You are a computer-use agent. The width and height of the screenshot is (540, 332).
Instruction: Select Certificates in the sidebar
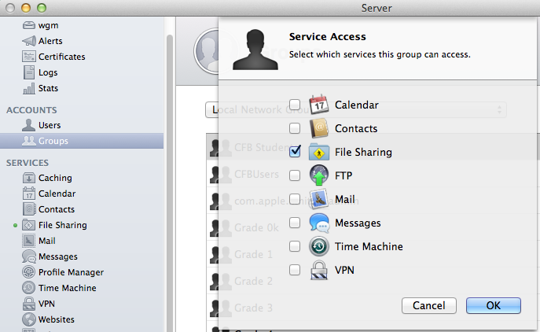coord(61,57)
